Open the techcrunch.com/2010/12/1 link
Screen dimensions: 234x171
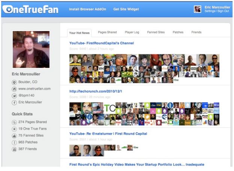[96, 91]
